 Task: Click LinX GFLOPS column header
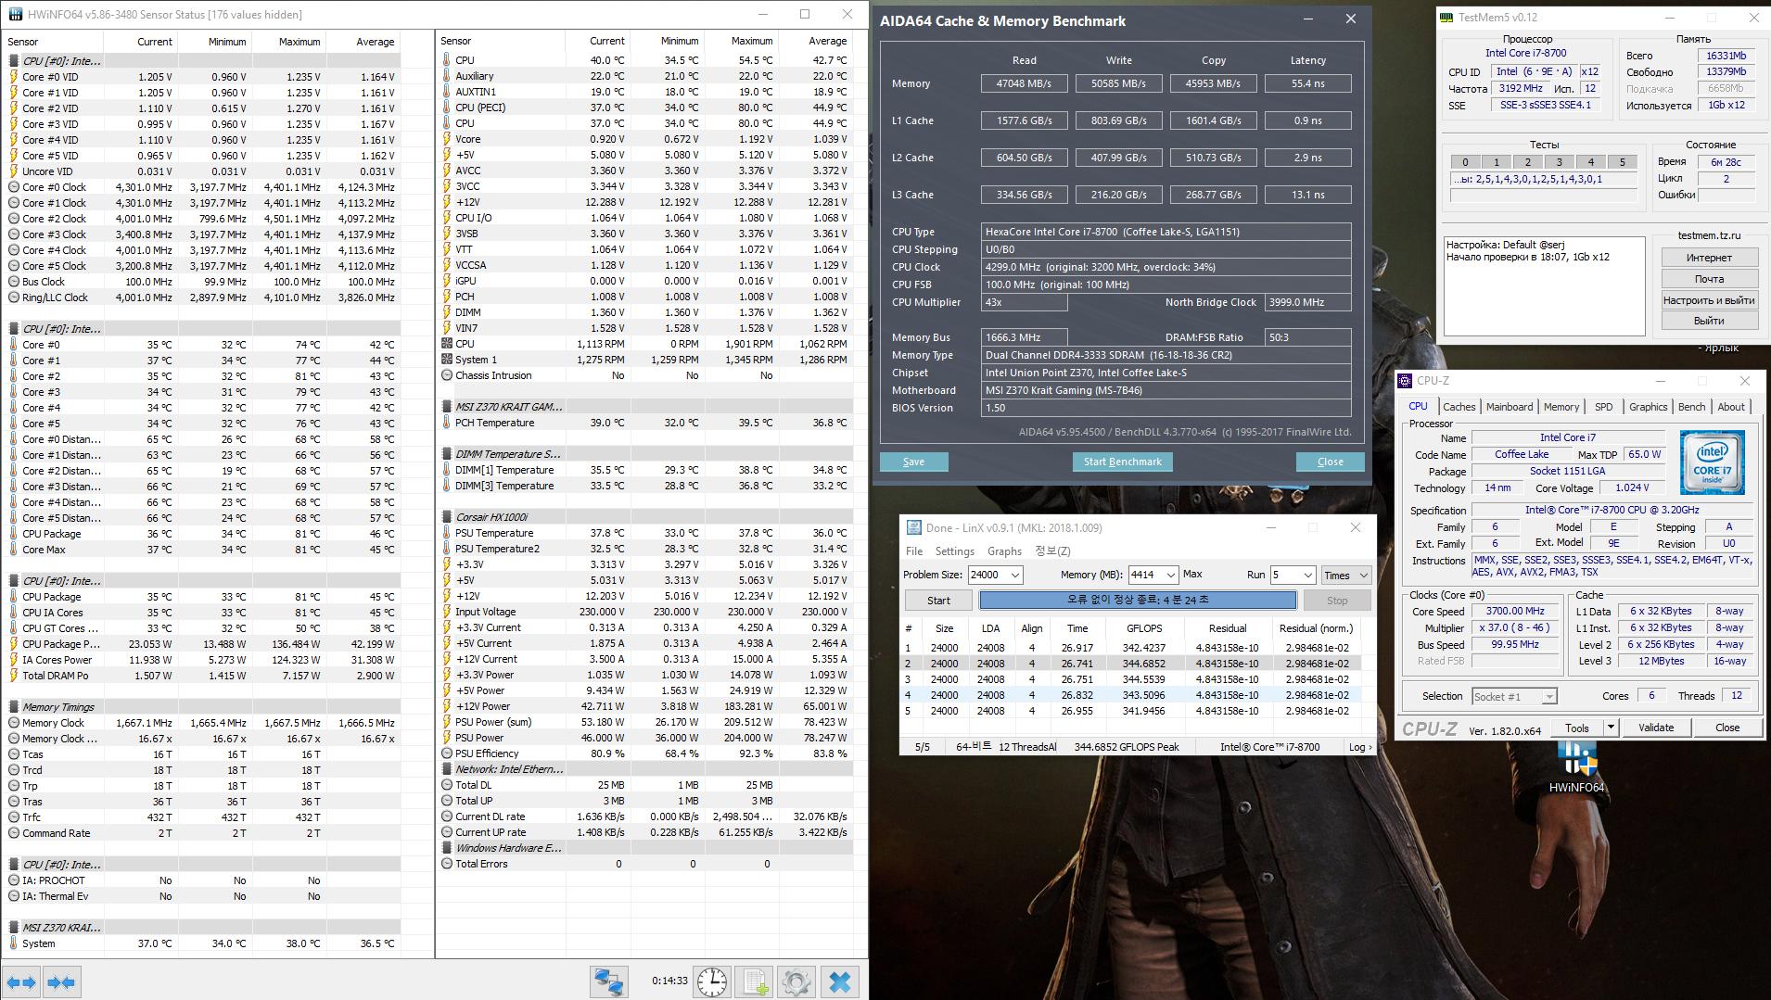pyautogui.click(x=1144, y=628)
